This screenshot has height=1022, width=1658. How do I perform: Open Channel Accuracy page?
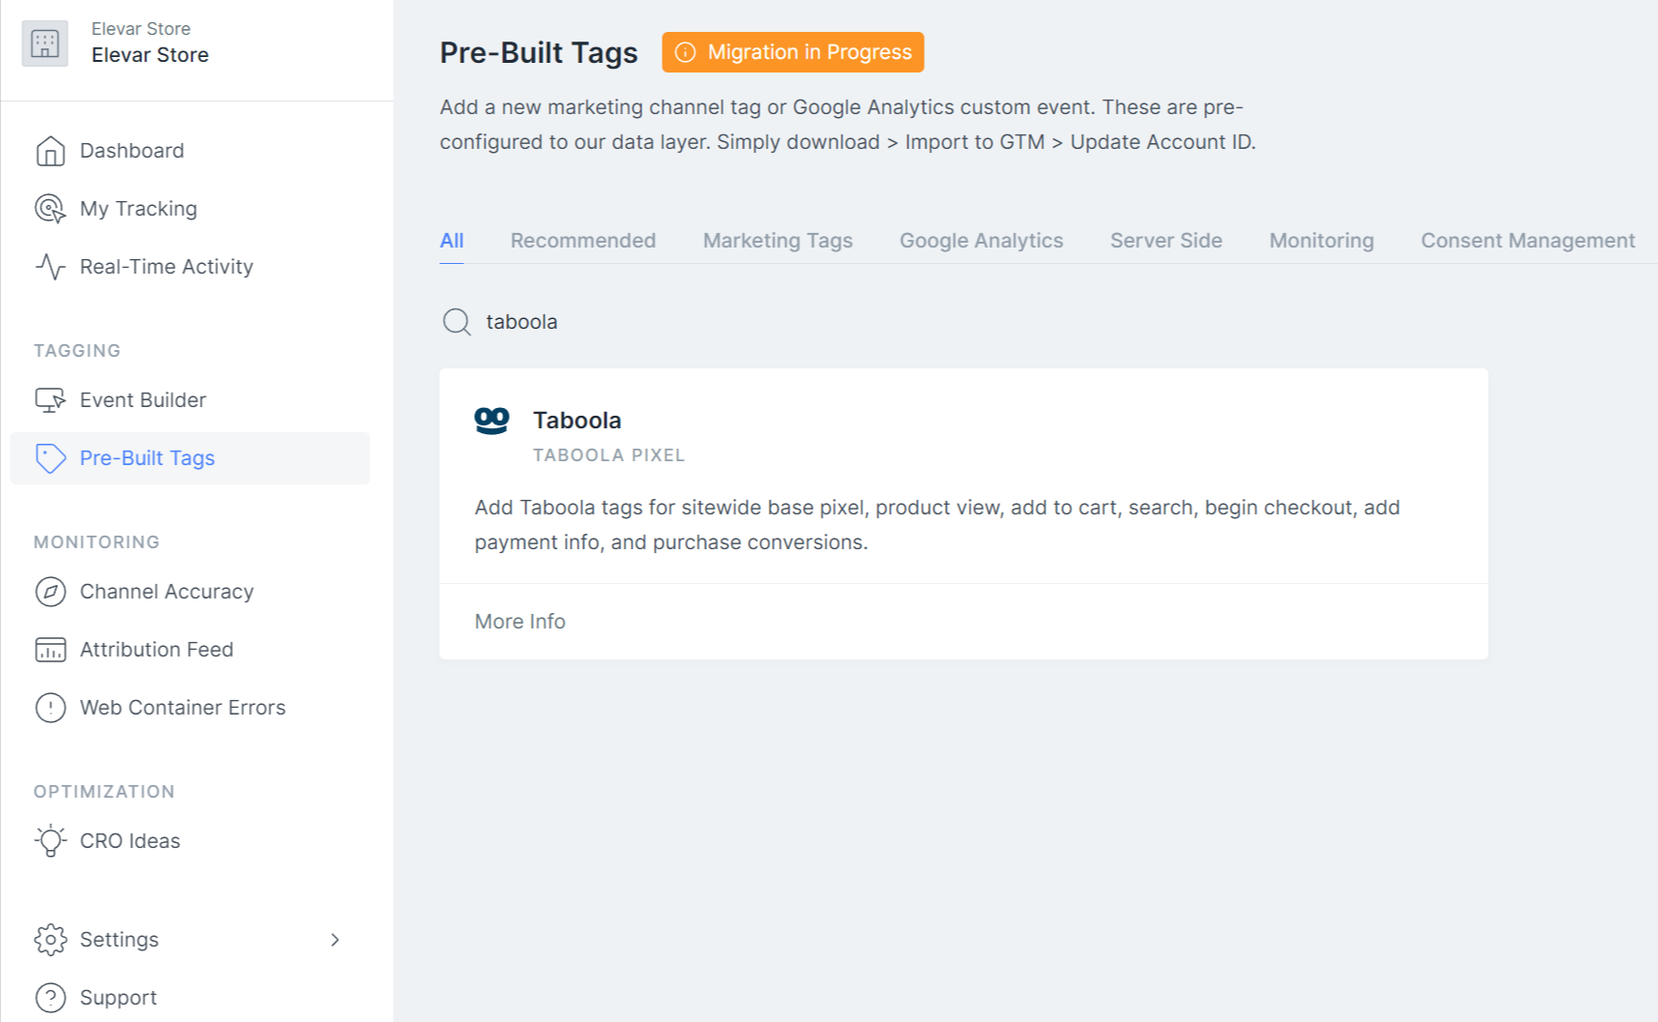click(166, 592)
